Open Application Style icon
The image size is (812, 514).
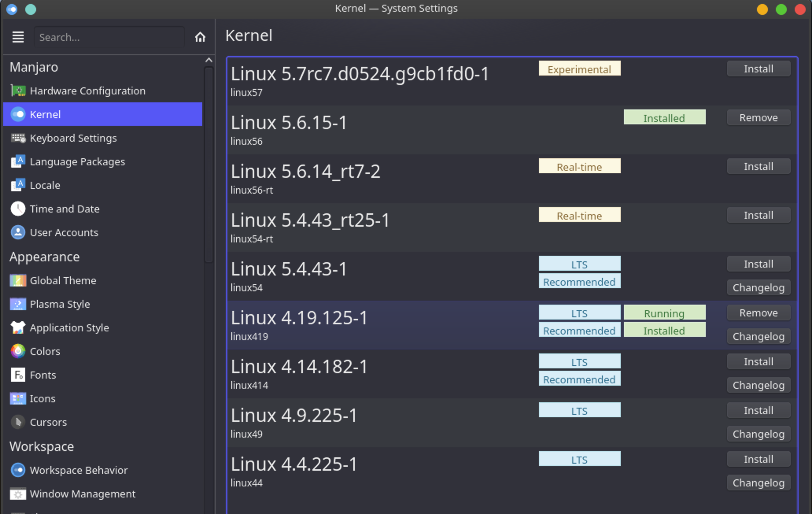pyautogui.click(x=18, y=328)
